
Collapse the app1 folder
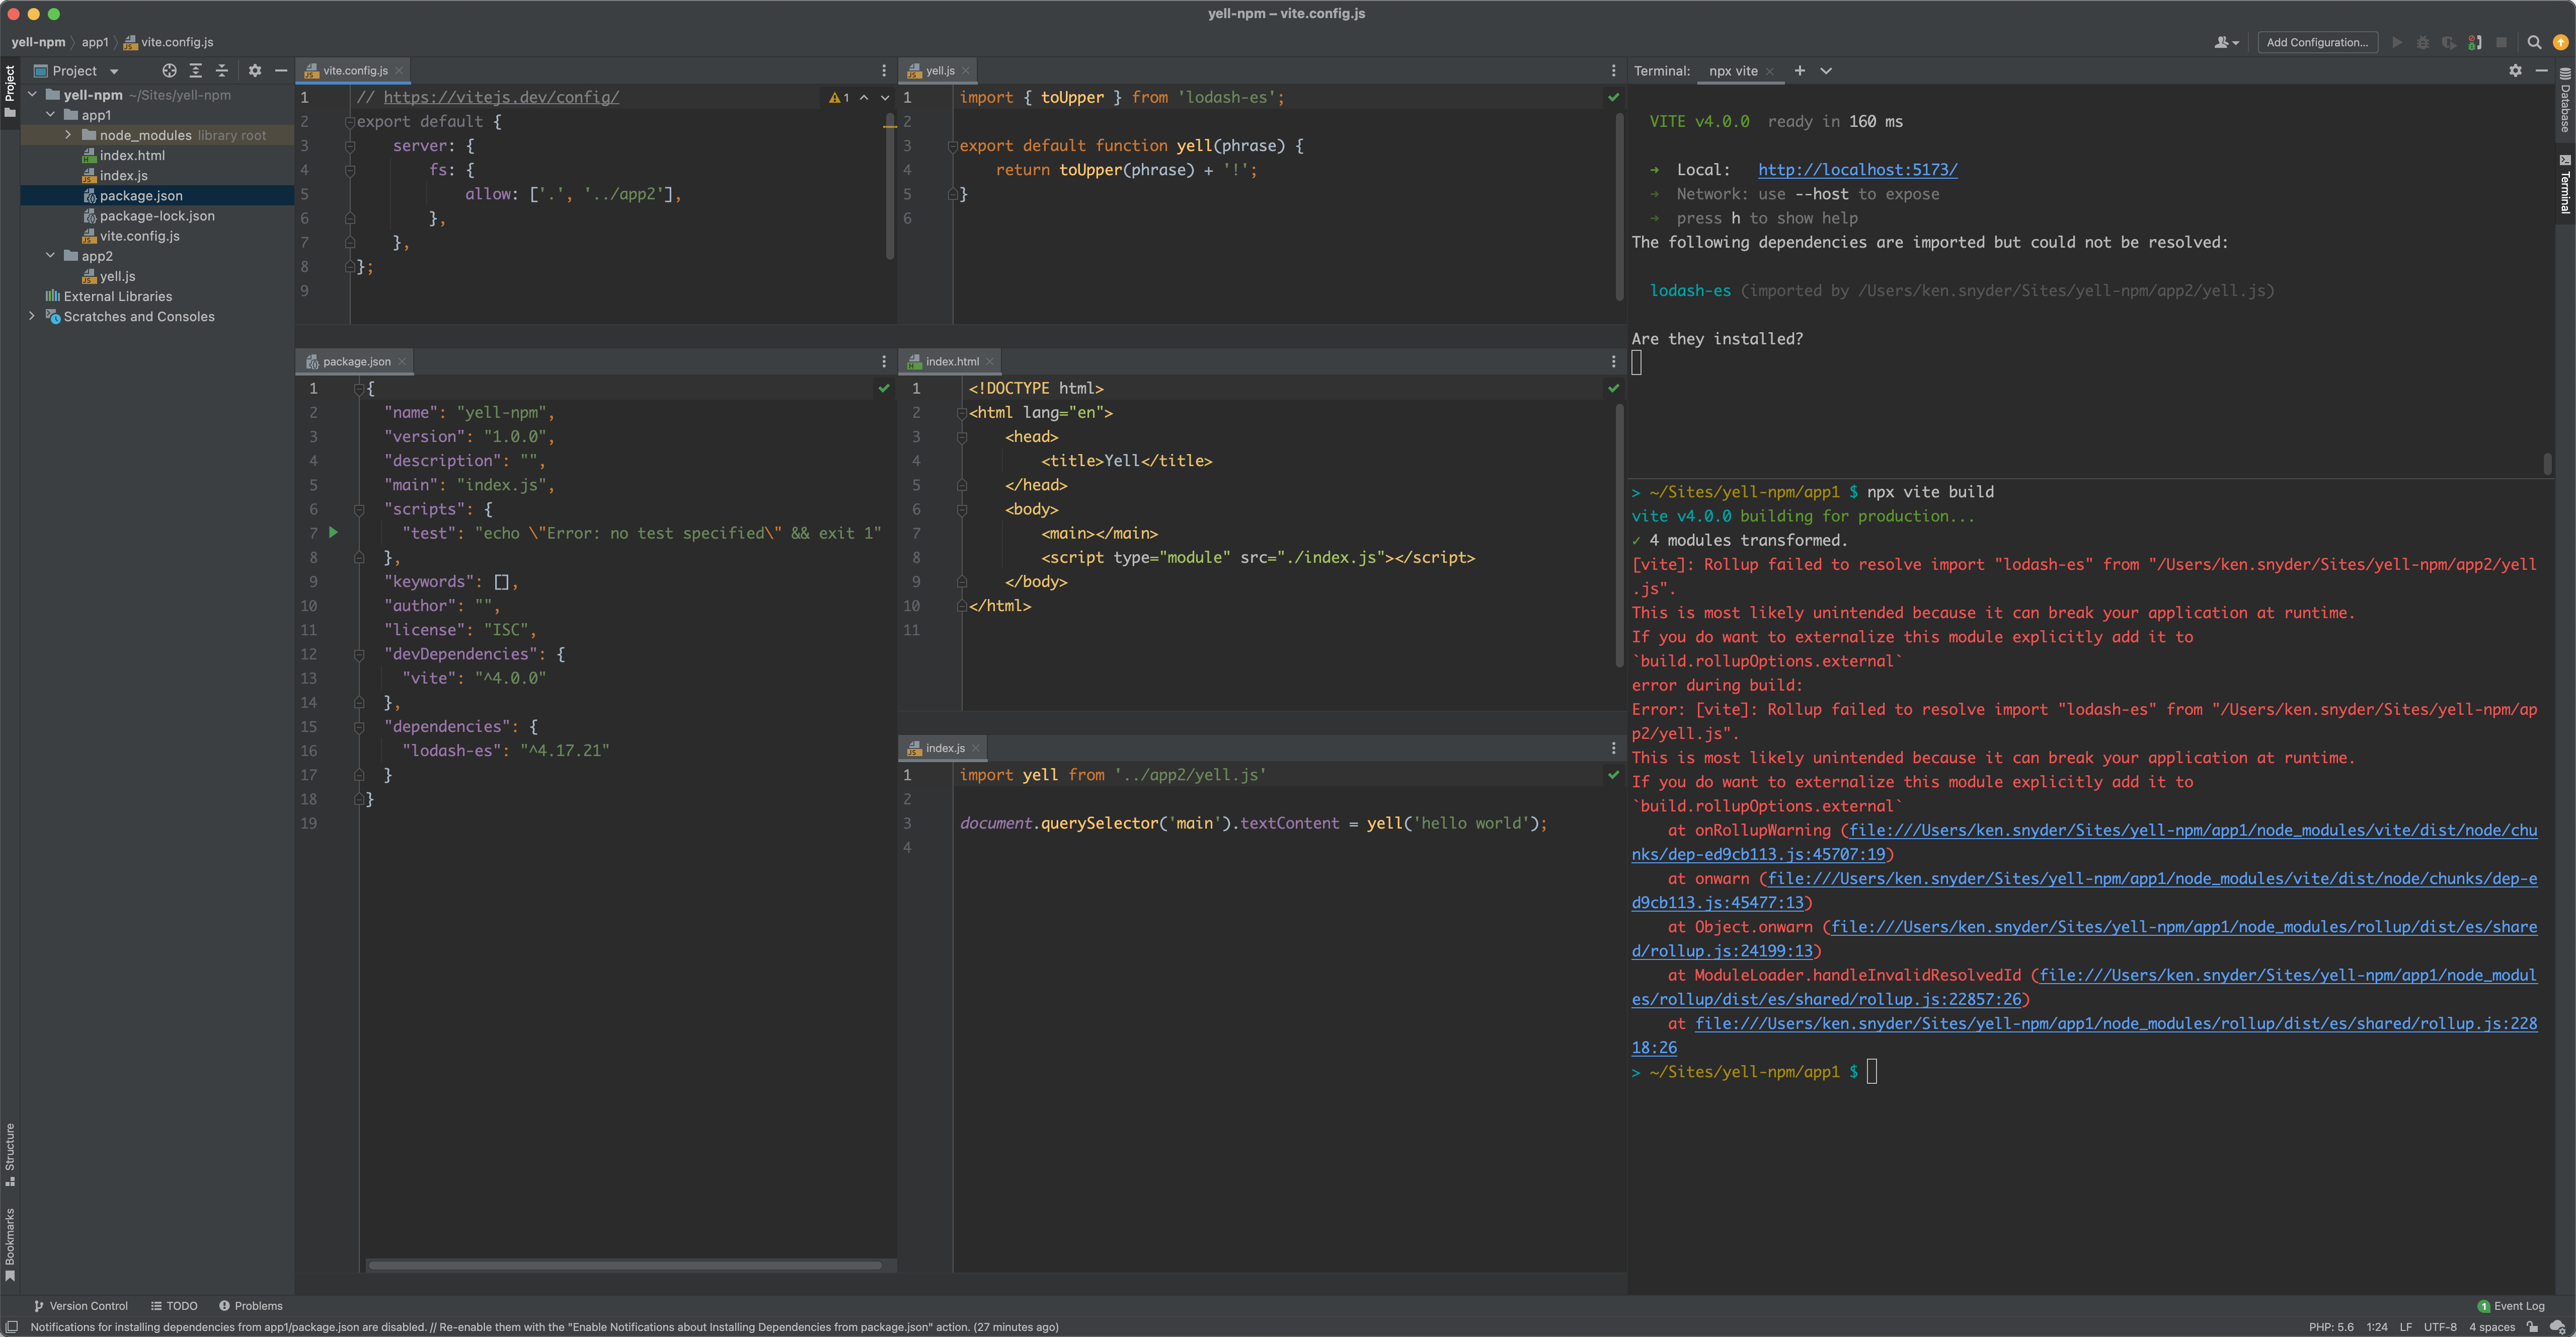click(x=50, y=115)
